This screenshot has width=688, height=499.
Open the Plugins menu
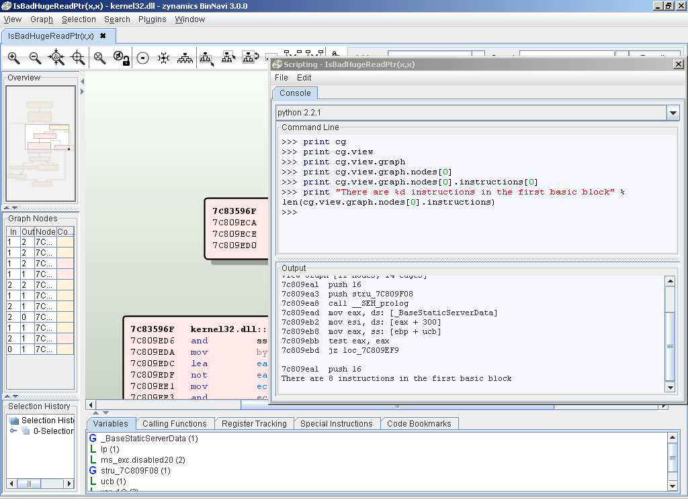pyautogui.click(x=153, y=19)
